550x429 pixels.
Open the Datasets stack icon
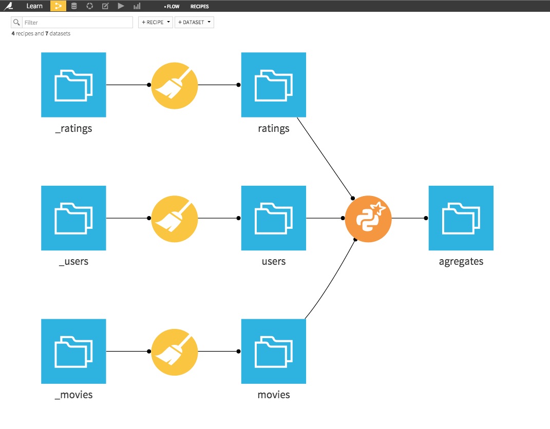point(74,6)
